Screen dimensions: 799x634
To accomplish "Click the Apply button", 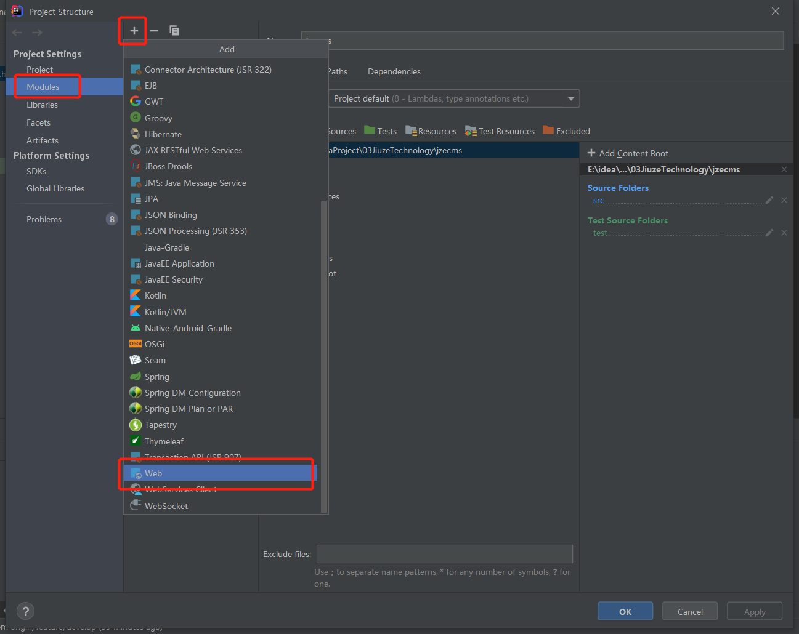I will [x=755, y=611].
